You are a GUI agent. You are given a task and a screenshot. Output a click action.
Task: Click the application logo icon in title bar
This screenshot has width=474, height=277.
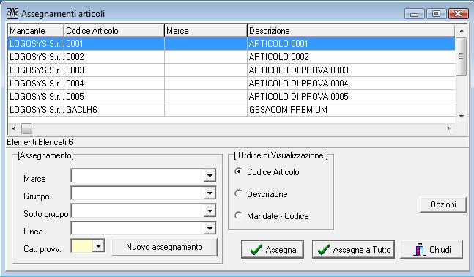point(12,14)
